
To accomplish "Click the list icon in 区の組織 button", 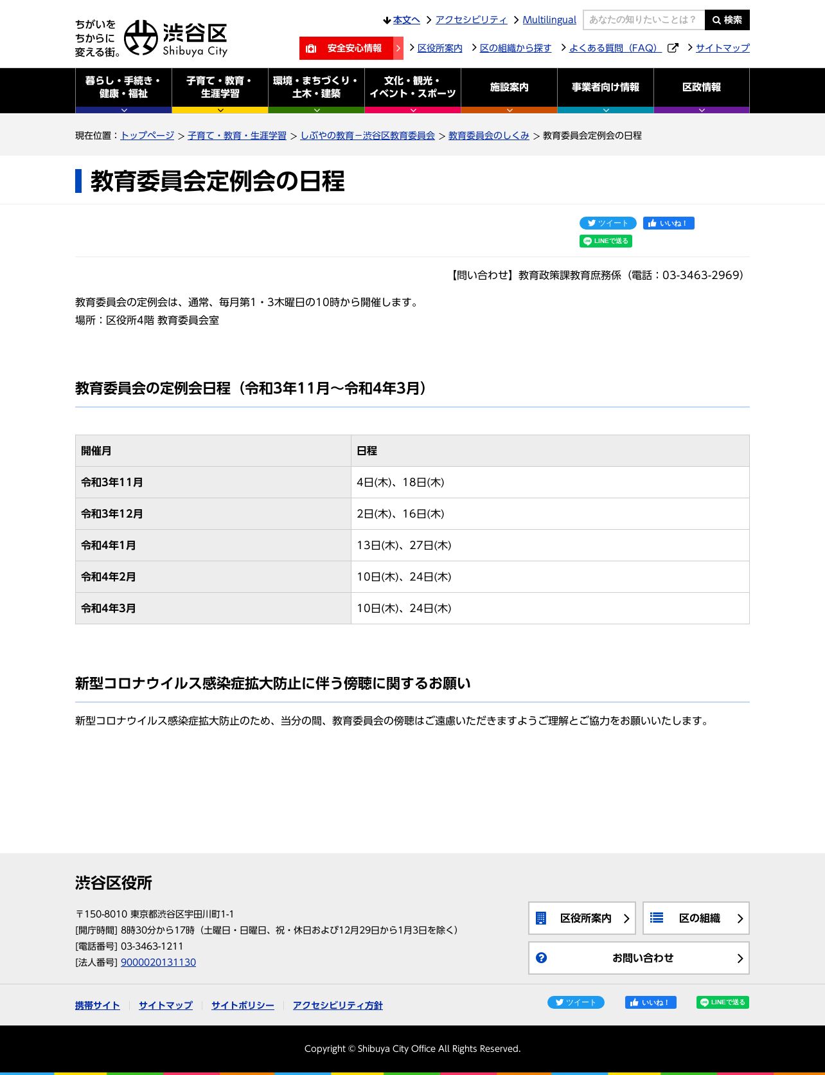I will pos(657,917).
